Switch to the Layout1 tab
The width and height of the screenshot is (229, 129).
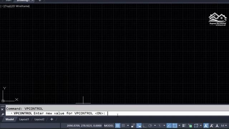[x=24, y=119]
